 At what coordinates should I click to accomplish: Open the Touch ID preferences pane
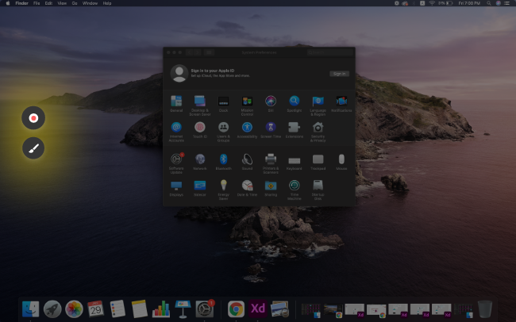(200, 130)
